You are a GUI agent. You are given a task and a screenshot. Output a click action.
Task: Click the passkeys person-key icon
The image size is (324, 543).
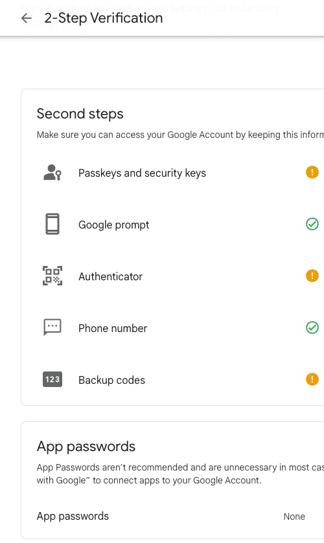[52, 172]
